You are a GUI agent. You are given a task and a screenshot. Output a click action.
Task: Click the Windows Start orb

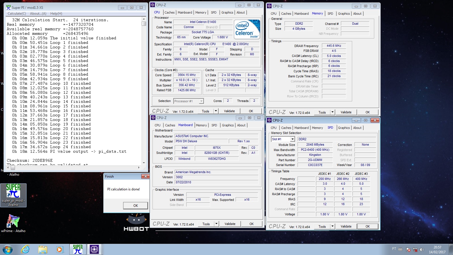pyautogui.click(x=8, y=249)
